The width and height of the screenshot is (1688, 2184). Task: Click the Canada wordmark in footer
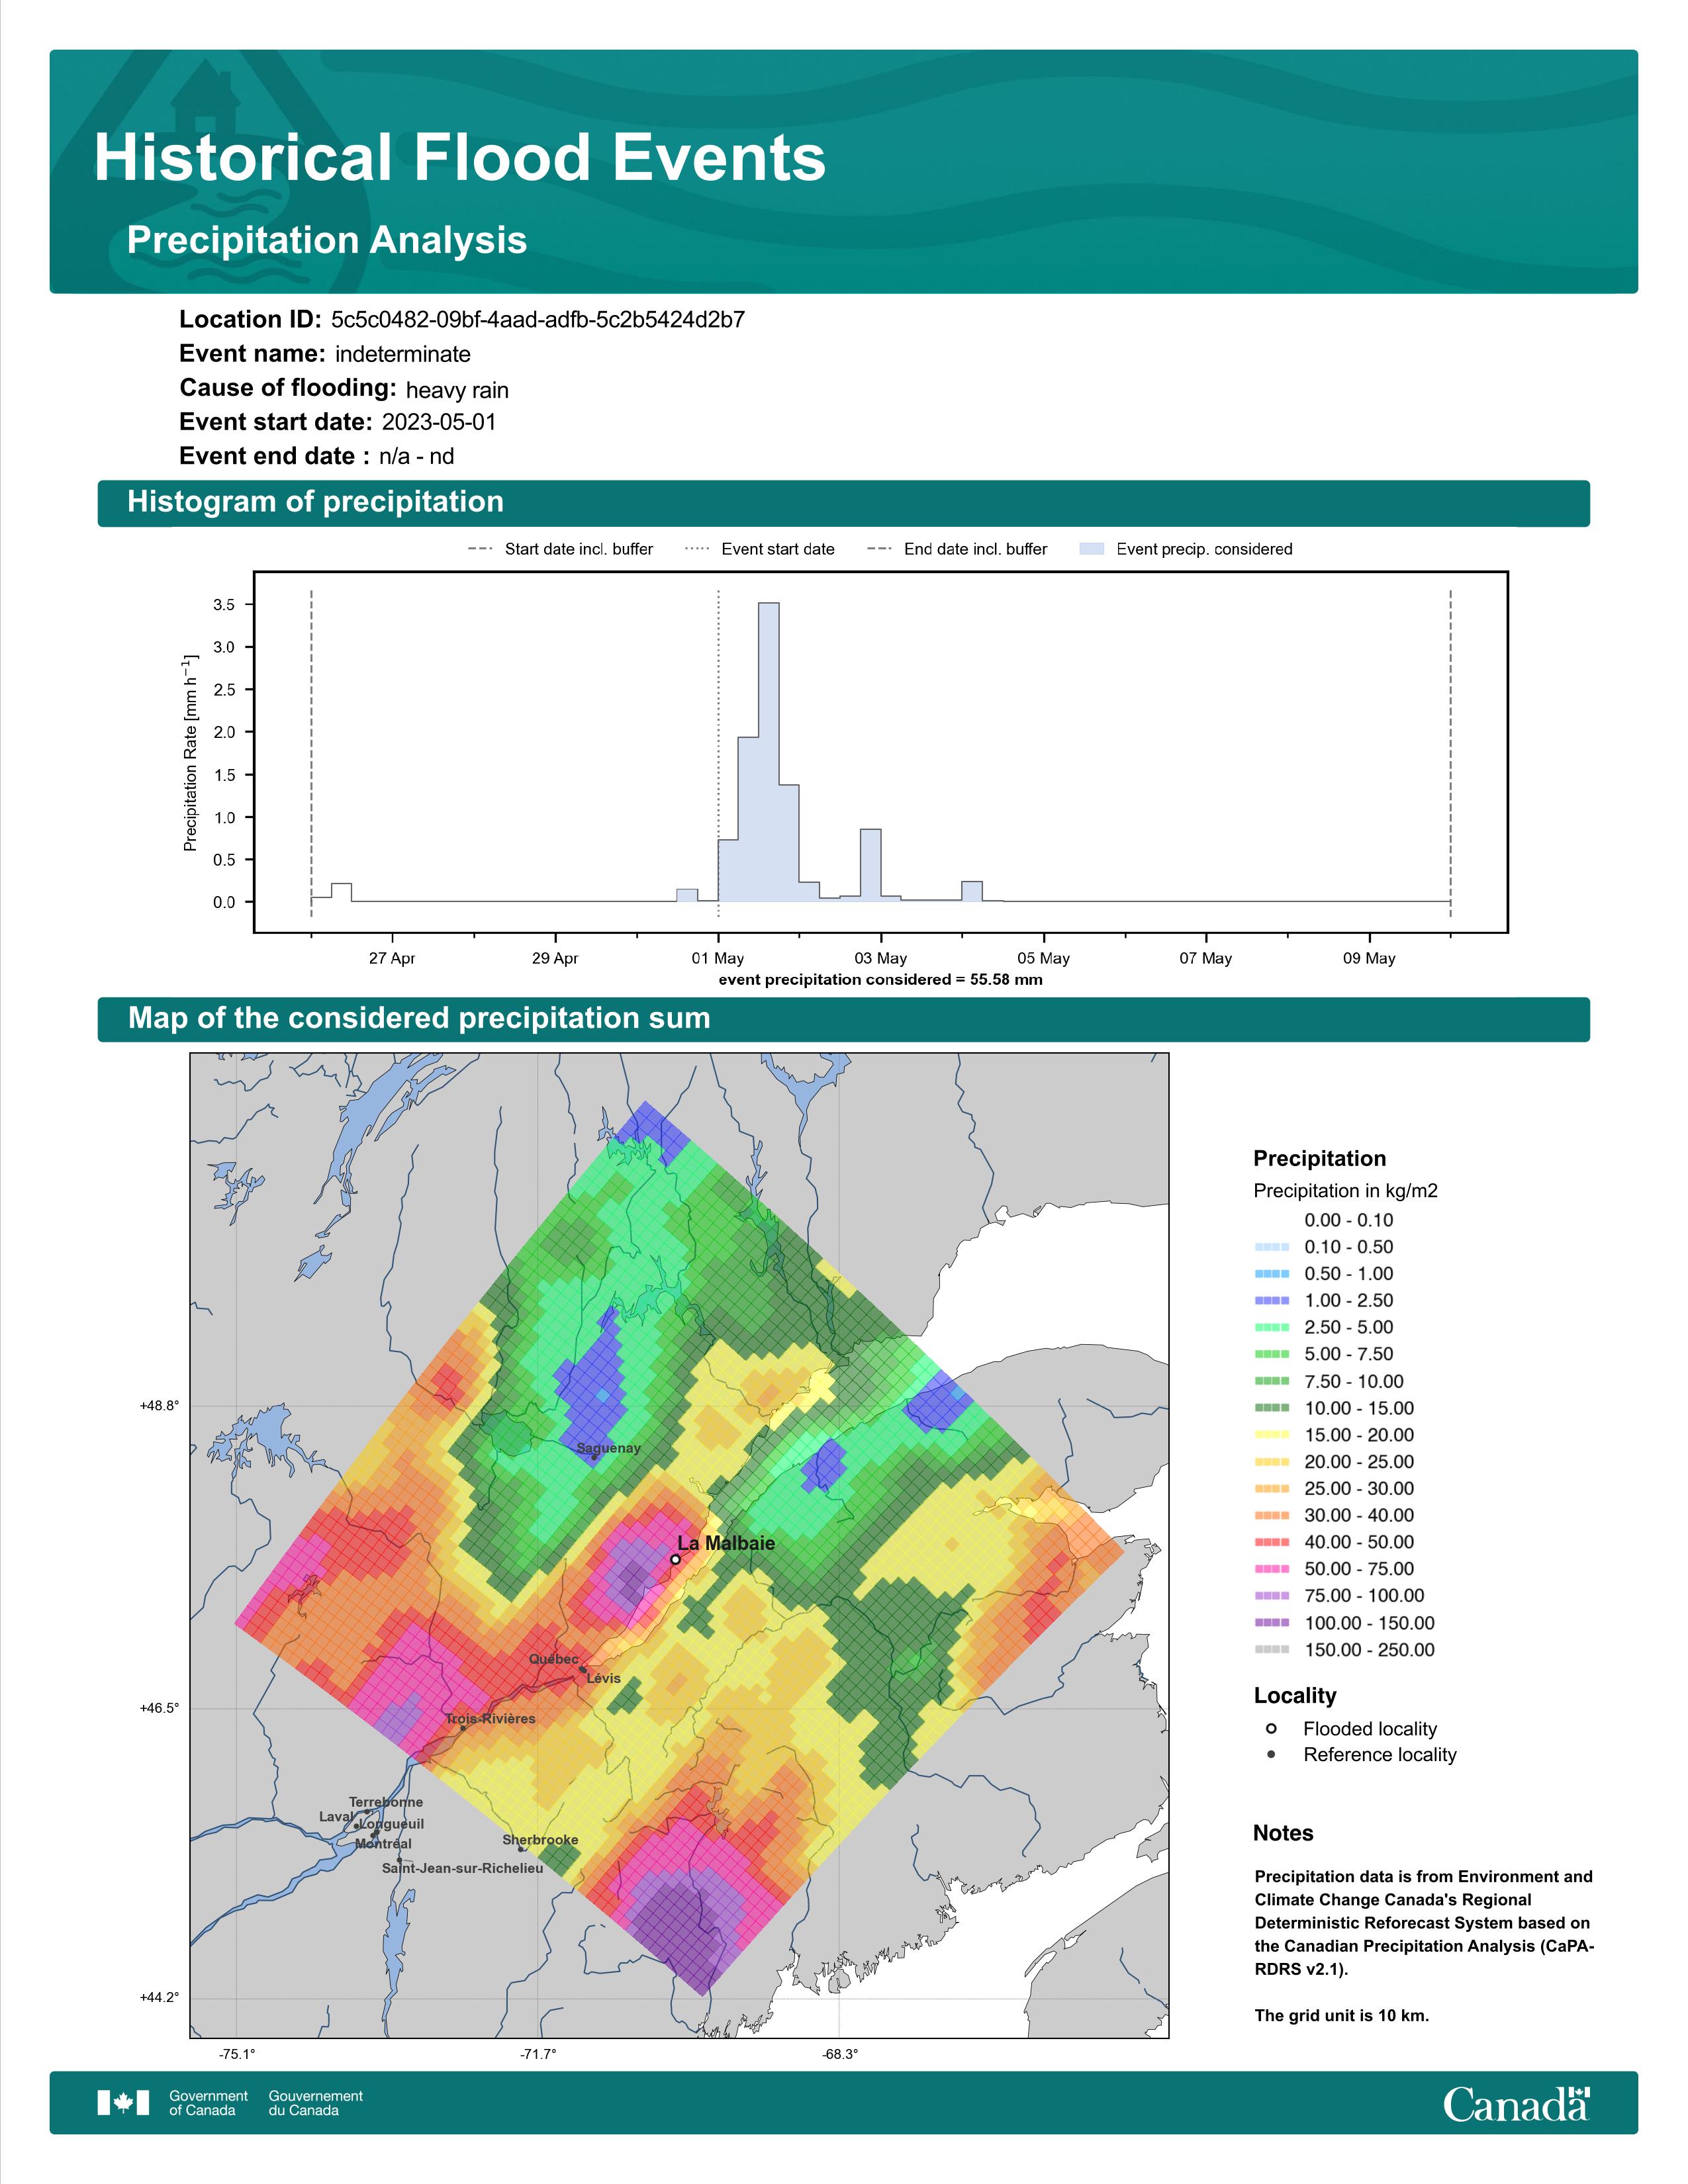coord(1516,2104)
